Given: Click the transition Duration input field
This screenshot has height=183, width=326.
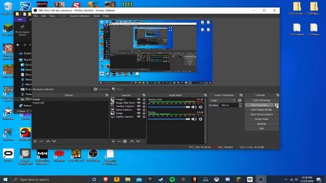Looking at the screenshot, I should [229, 105].
